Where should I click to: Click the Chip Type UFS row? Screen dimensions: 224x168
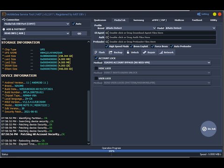tap(24, 49)
